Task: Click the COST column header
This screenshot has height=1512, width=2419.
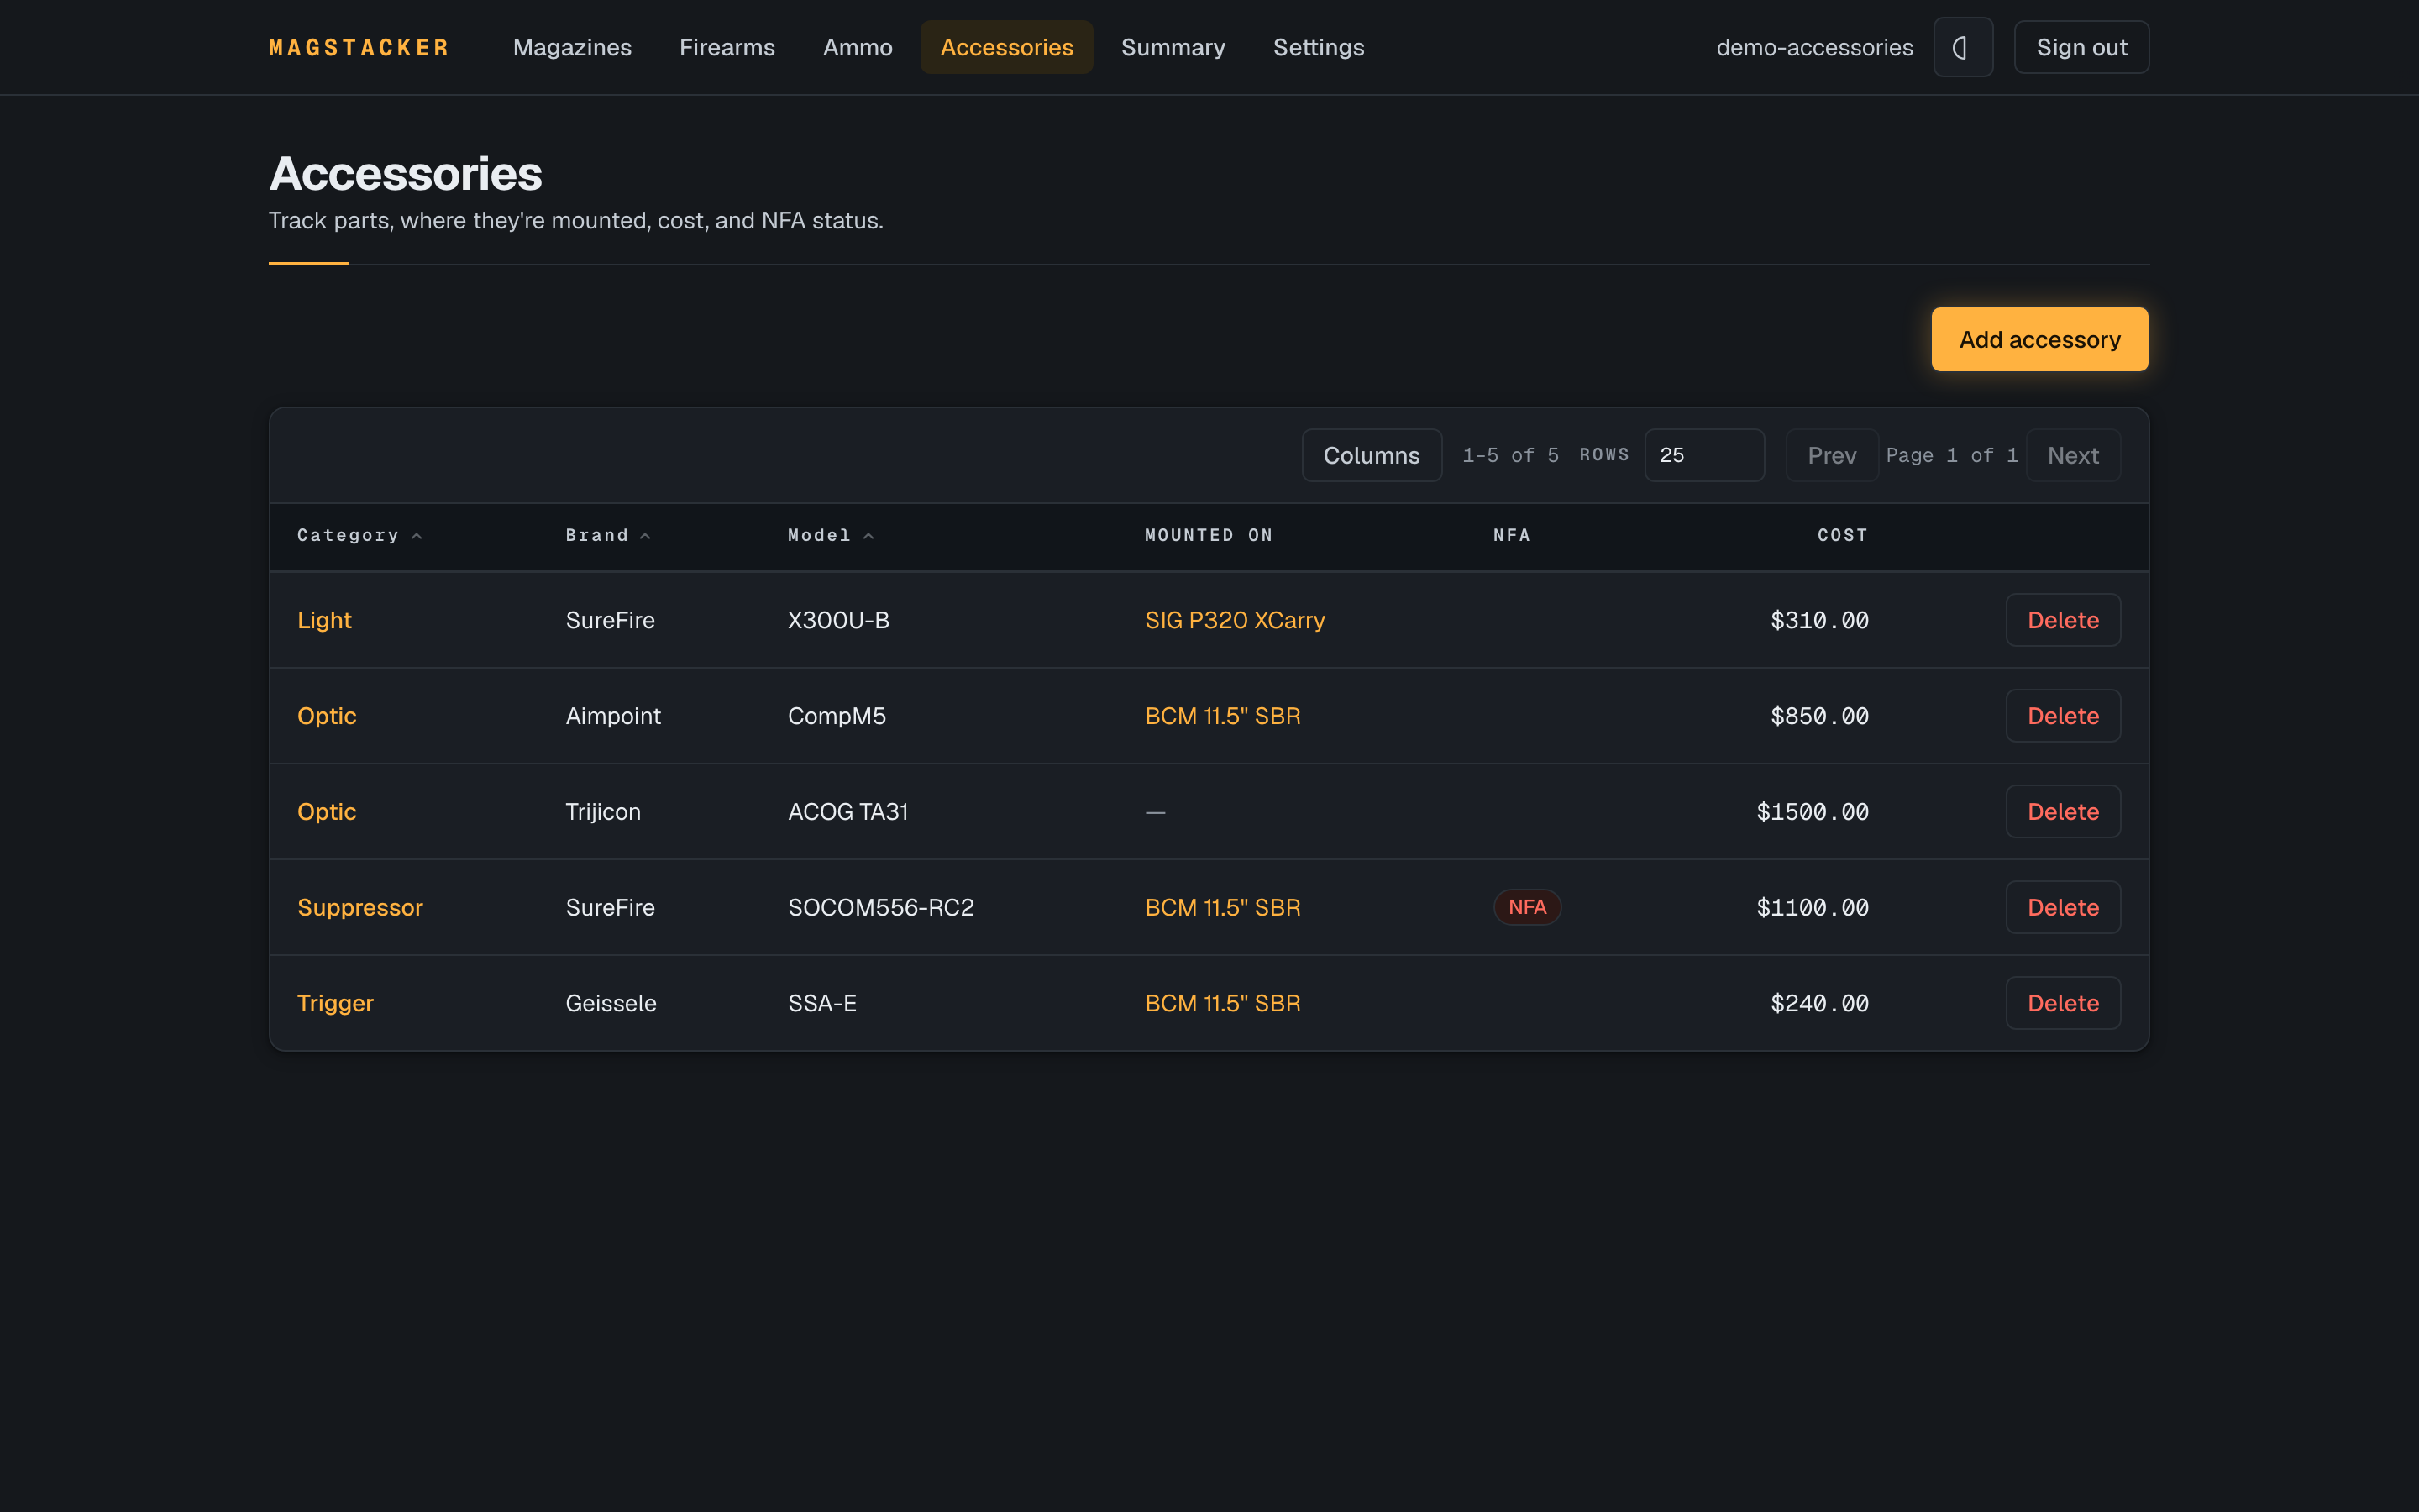Action: point(1842,535)
